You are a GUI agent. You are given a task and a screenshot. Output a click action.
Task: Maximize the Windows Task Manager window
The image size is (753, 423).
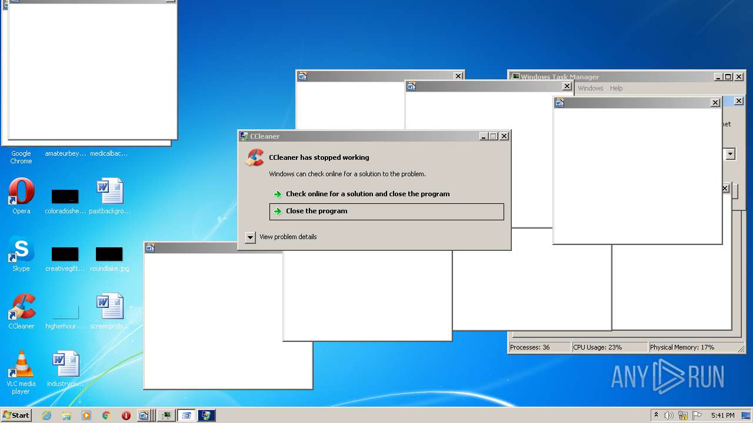pyautogui.click(x=728, y=77)
